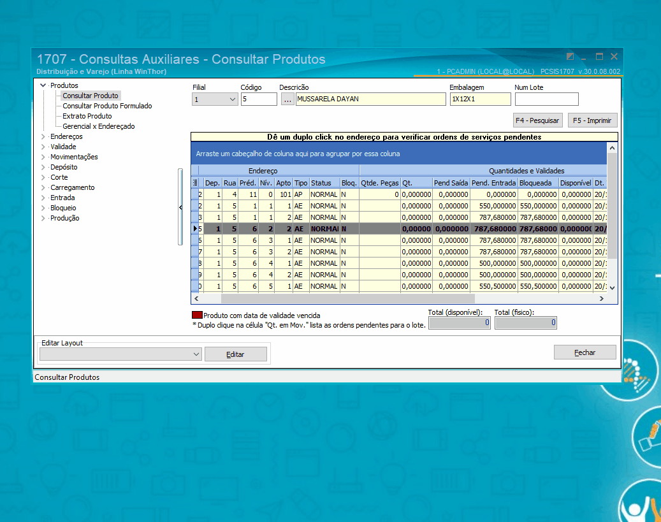Viewport: 661px width, 522px height.
Task: Open the Editar Layout combo box
Action: (120, 354)
